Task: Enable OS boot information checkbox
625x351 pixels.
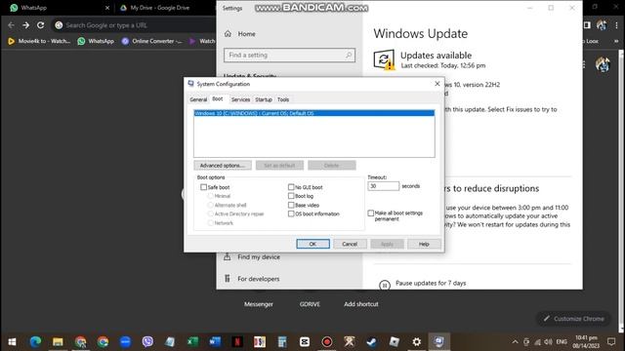Action: tap(291, 214)
